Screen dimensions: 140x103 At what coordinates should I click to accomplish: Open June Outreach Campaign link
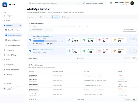pyautogui.click(x=42, y=36)
